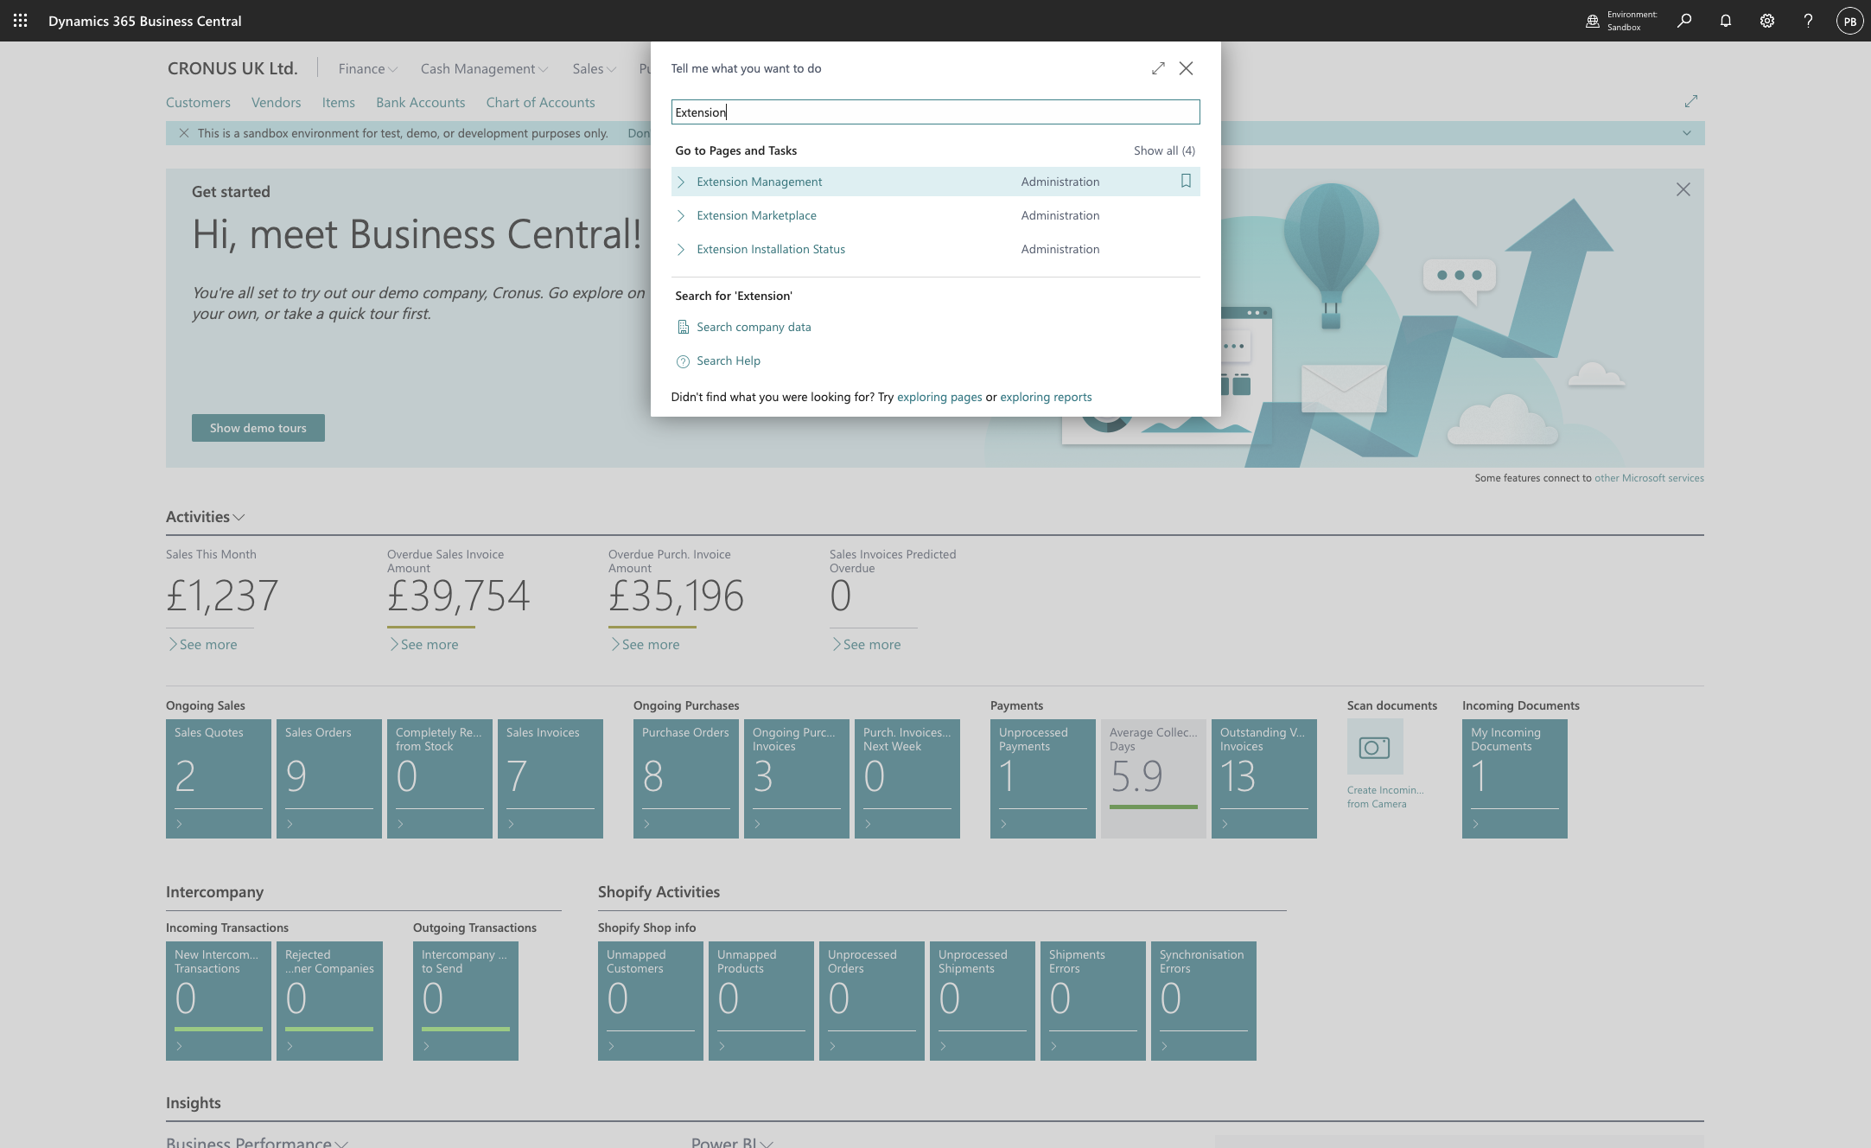The width and height of the screenshot is (1871, 1148).
Task: Expand the Extension Marketplace result chevron
Action: [681, 215]
